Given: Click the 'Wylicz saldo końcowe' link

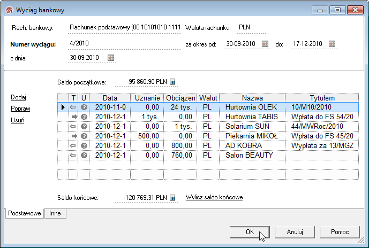Looking at the screenshot, I should coord(214,197).
